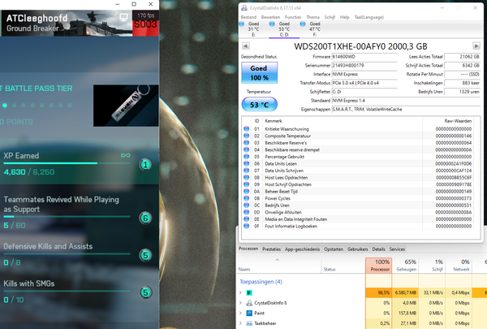Screen dimensions: 487x329
Task: Sort by the Geheugen 65% column
Action: tap(405, 266)
